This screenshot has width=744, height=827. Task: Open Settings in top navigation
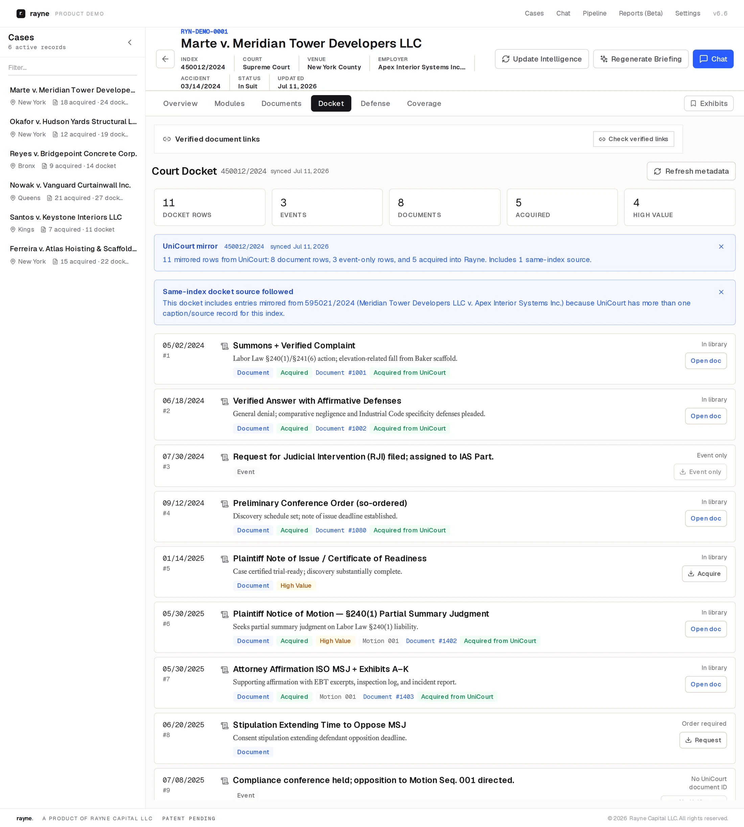688,14
